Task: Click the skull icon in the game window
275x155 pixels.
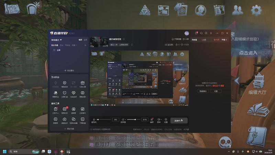Action: [225, 142]
